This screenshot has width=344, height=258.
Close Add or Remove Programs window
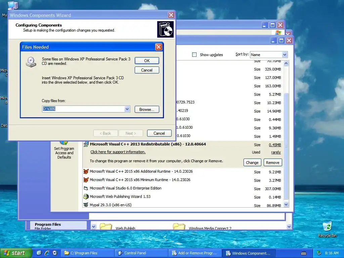(x=289, y=41)
